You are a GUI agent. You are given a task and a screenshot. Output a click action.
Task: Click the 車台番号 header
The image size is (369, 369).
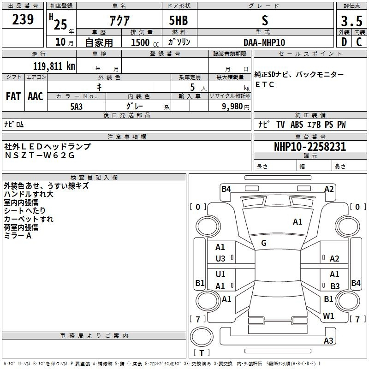click(310, 137)
